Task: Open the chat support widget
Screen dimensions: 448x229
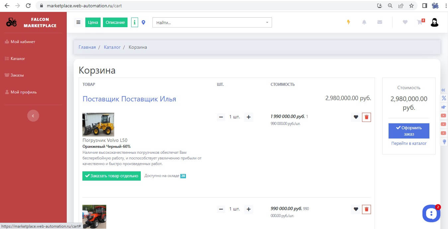Action: [431, 213]
